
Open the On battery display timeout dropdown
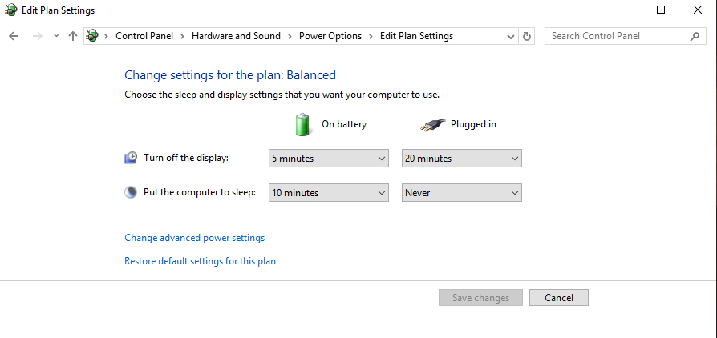[x=329, y=158]
